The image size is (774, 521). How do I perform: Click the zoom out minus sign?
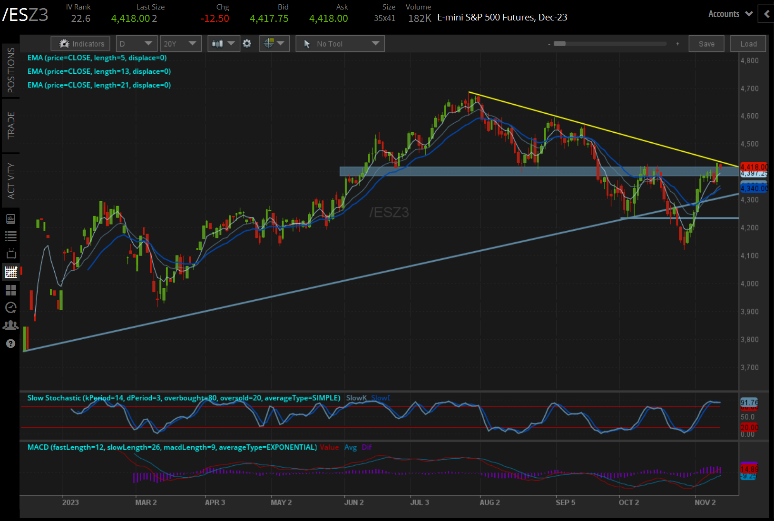coord(549,44)
